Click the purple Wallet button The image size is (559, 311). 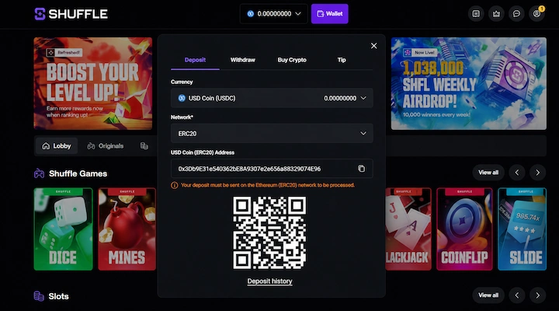tap(329, 14)
